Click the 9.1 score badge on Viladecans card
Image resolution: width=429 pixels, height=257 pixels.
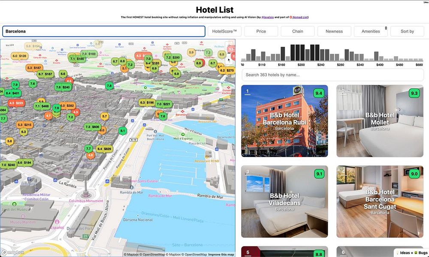pos(319,174)
